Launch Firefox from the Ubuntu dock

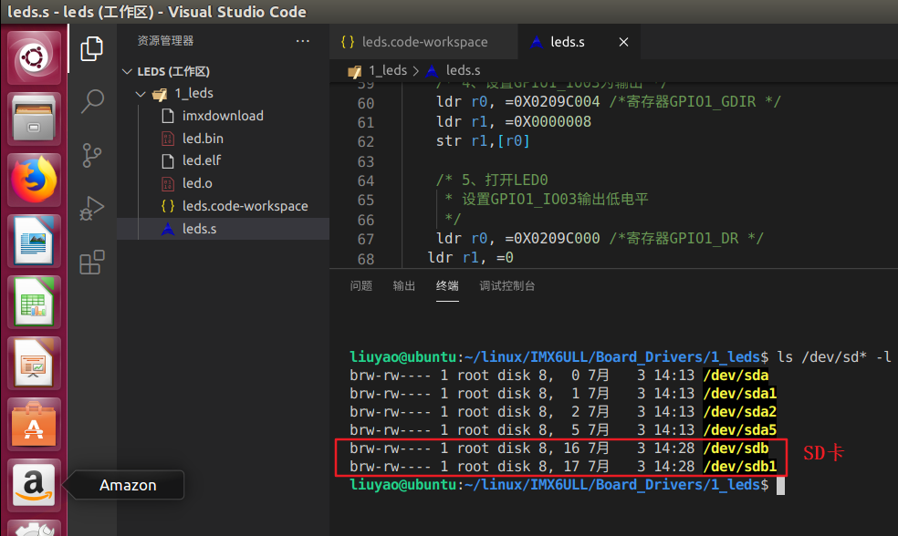35,179
